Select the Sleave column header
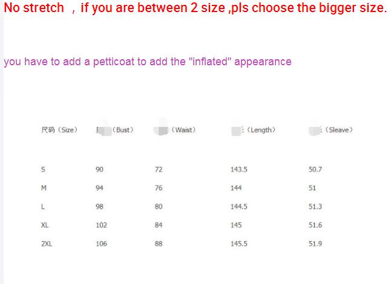The width and height of the screenshot is (391, 284). tap(331, 130)
